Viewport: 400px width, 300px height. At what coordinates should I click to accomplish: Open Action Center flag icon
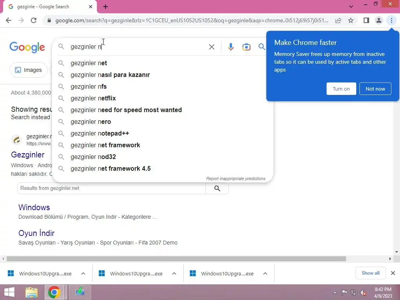344,293
